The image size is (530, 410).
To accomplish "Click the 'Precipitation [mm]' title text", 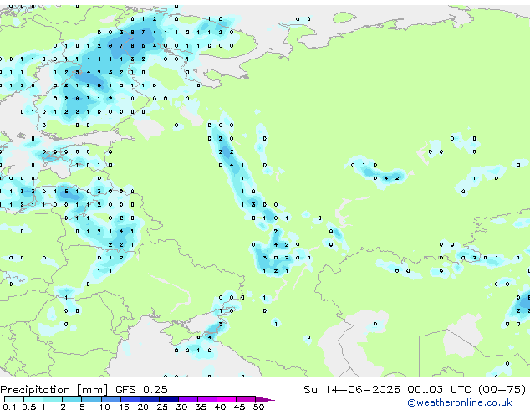I will 54,390.
